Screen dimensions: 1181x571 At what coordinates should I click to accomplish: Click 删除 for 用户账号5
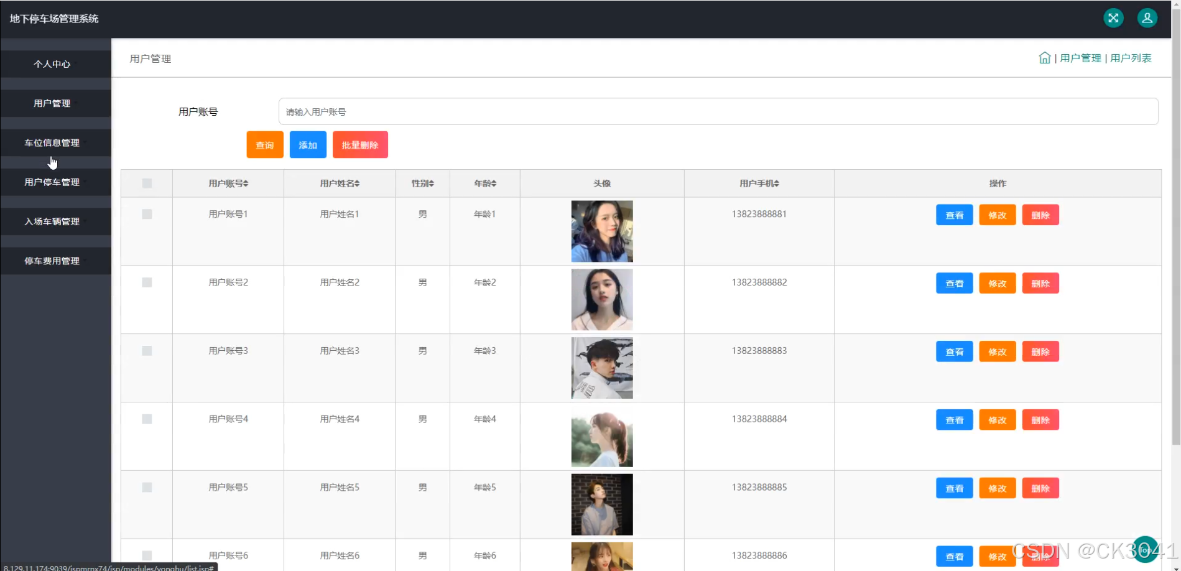click(1040, 489)
